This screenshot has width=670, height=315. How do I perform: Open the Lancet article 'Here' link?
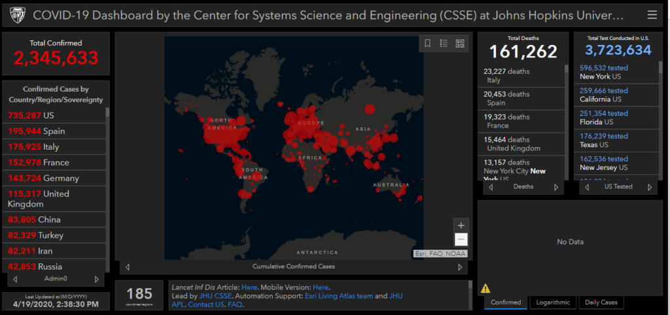coord(249,288)
